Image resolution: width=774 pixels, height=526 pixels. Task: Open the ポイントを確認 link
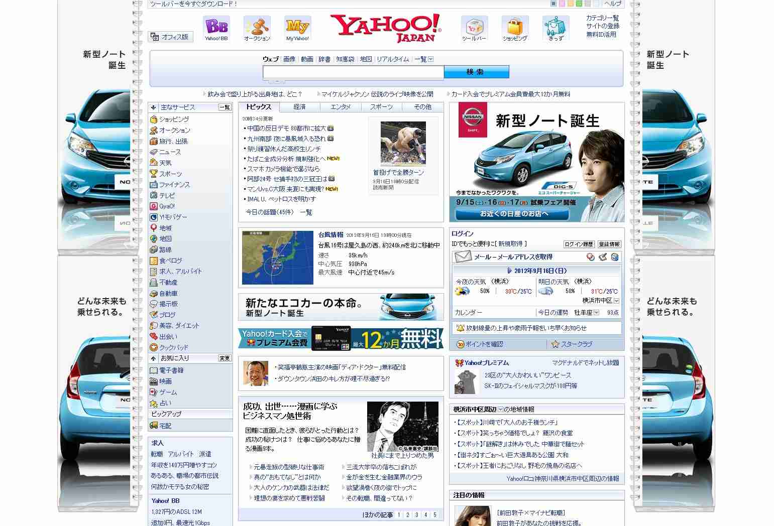tap(484, 344)
